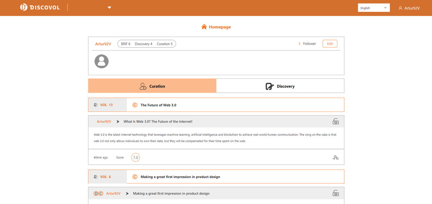The width and height of the screenshot is (432, 204).
Task: Open the VOL 6 header title about product design
Action: tap(180, 177)
